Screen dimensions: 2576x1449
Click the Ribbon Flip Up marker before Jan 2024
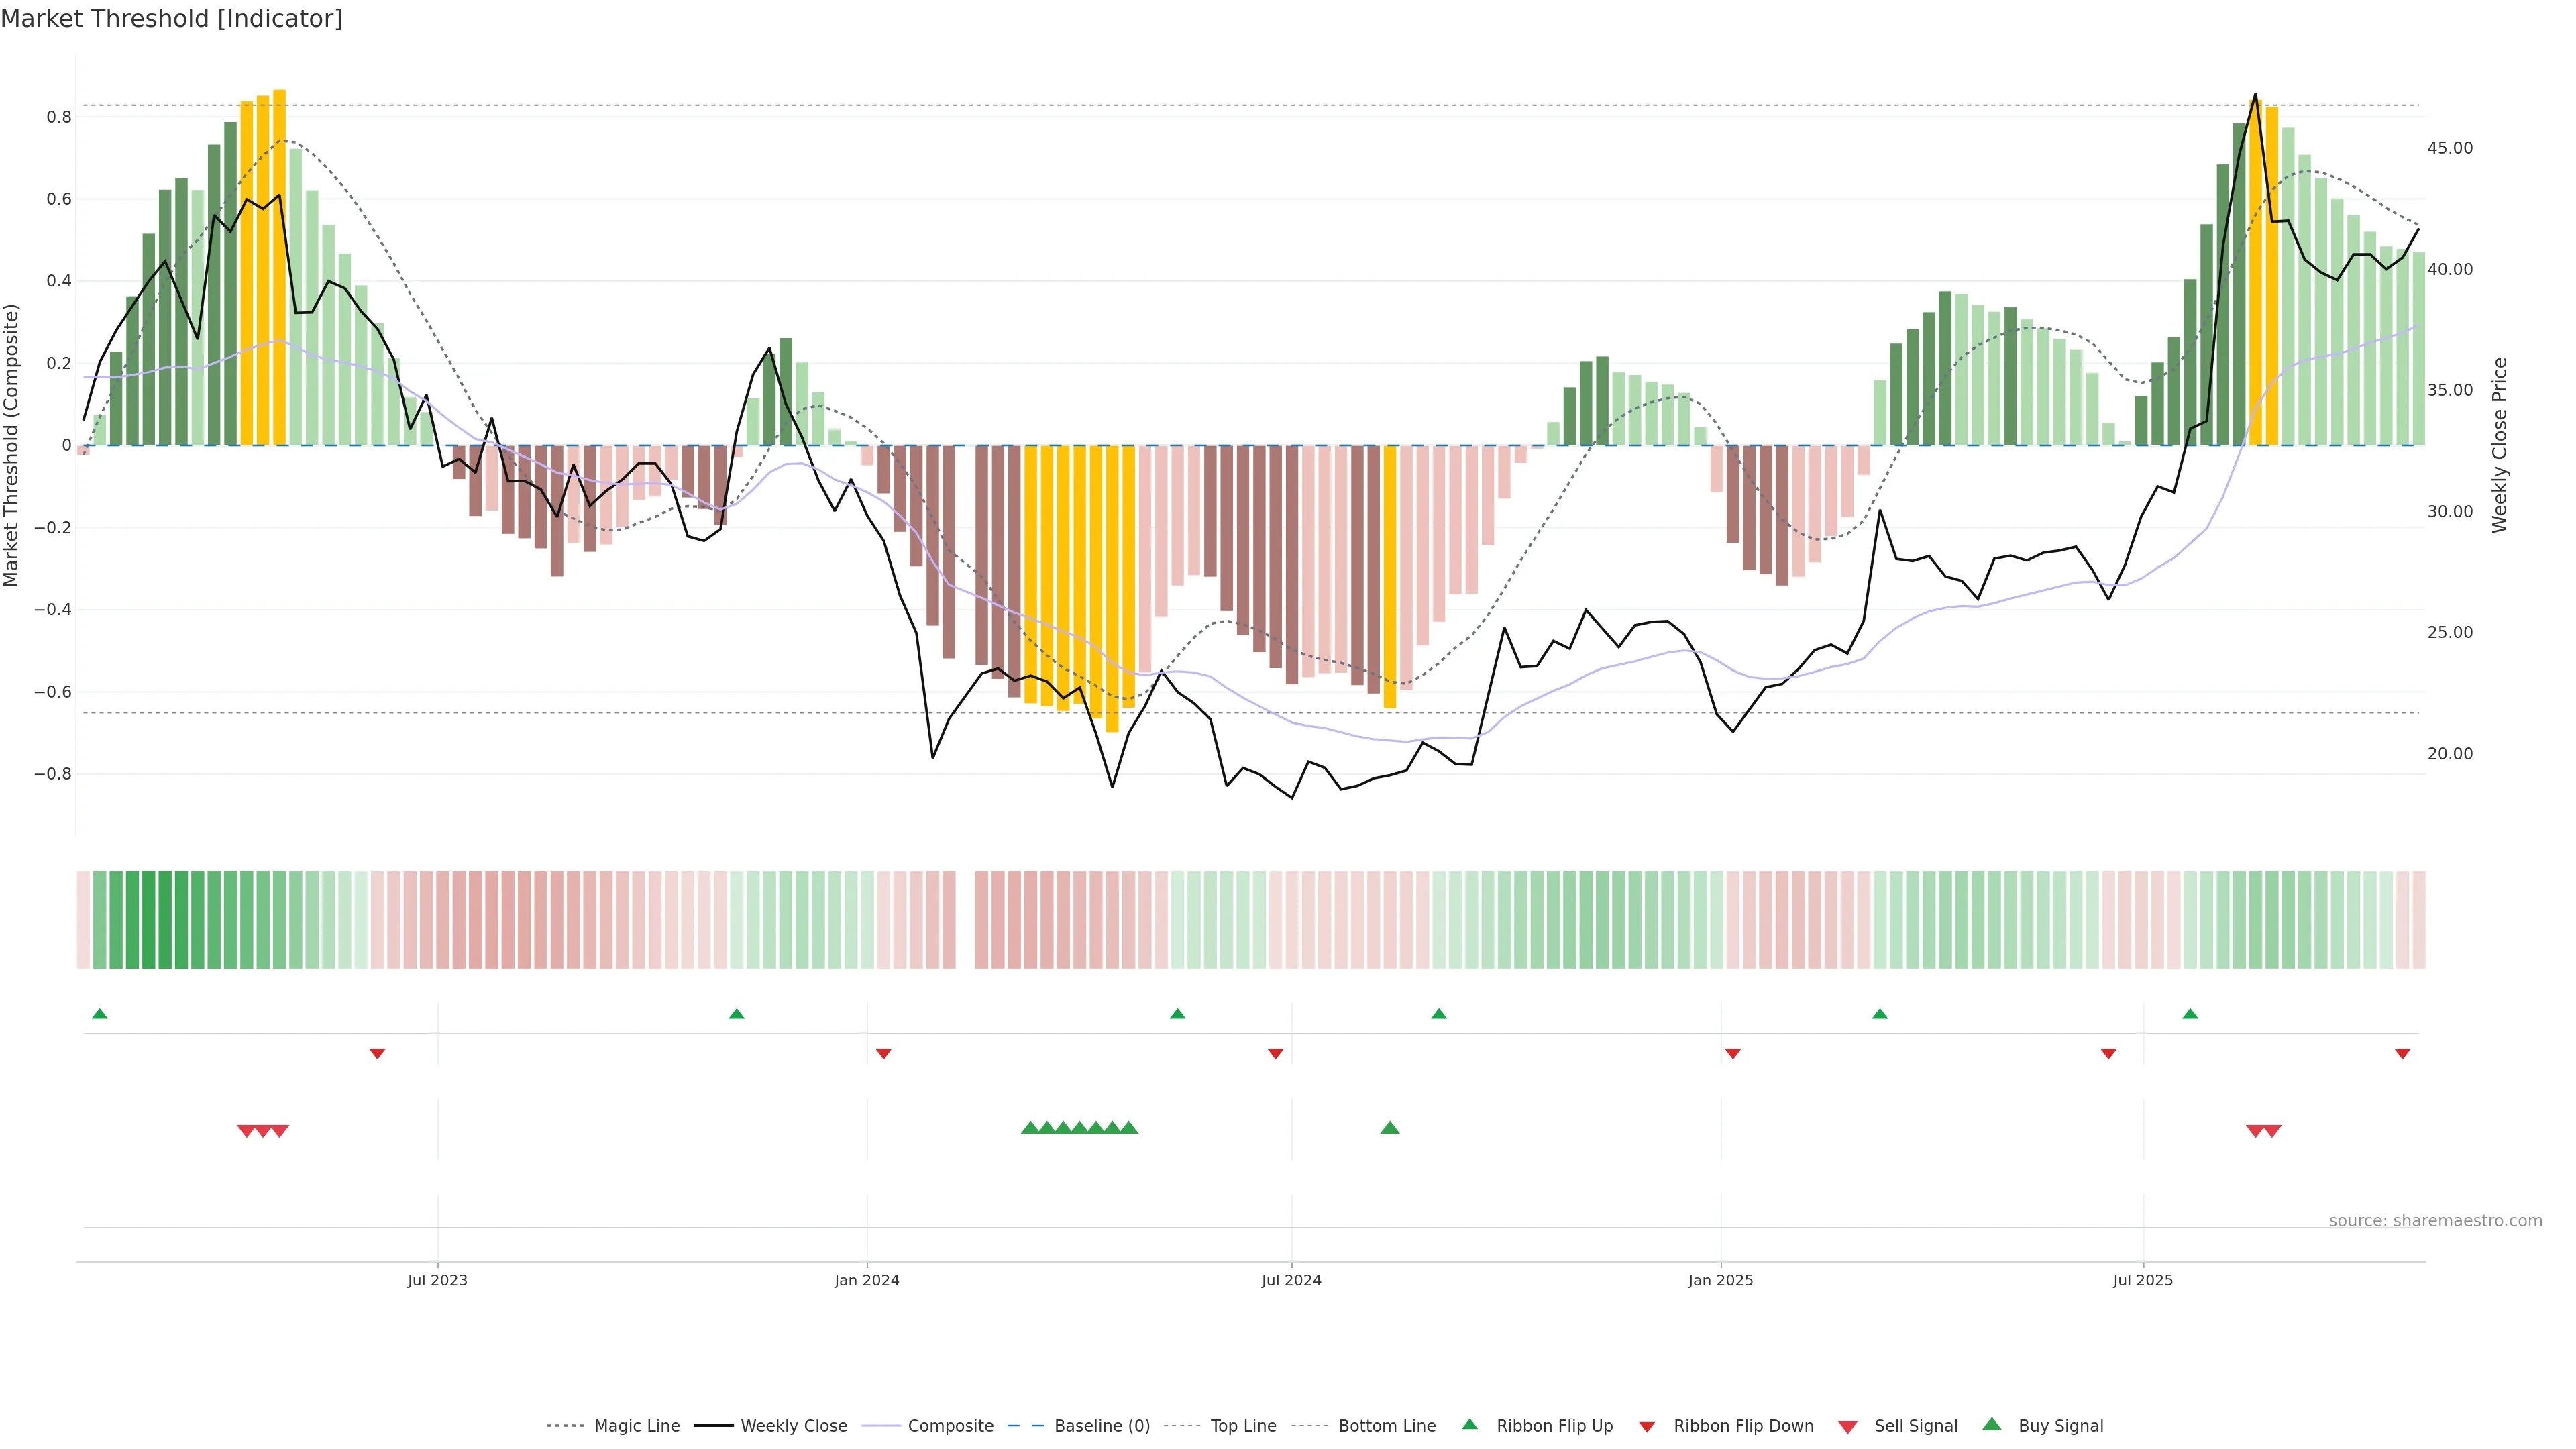tap(737, 1014)
